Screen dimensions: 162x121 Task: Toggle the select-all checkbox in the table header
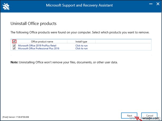pos(14,41)
